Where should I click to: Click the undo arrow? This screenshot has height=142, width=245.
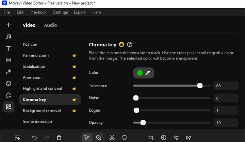(x=34, y=138)
